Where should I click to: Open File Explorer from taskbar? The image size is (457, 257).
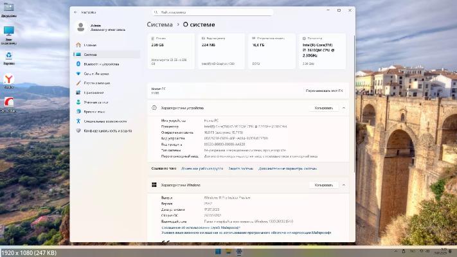point(229,252)
